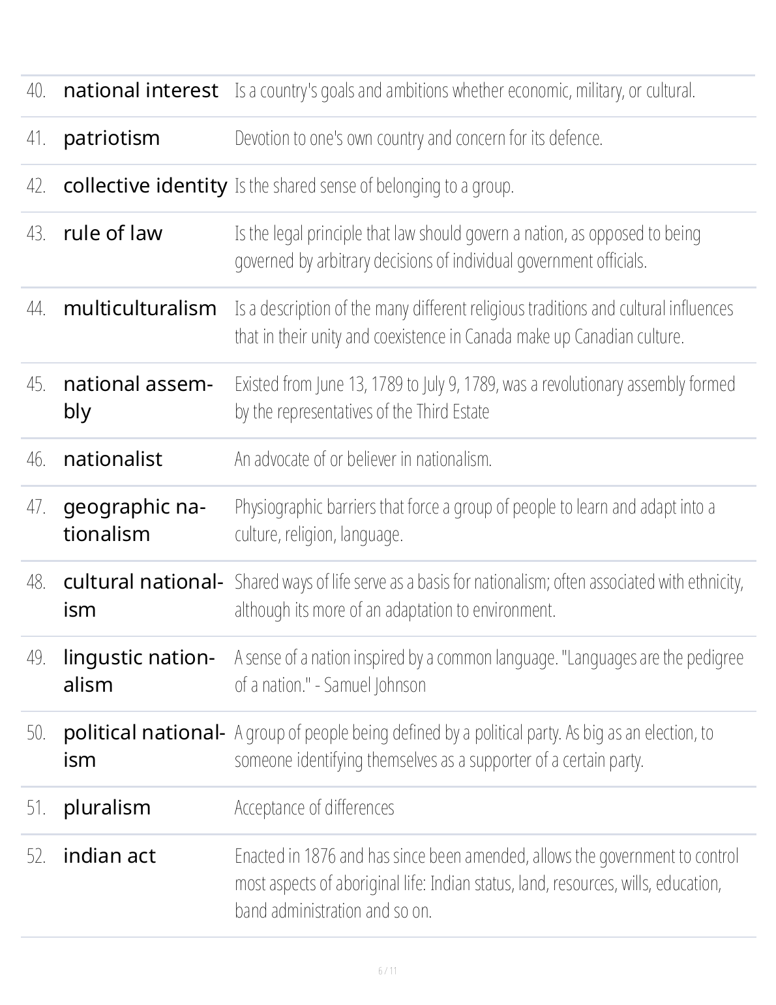Select the "patriotism" term
Screen dimensions: 776x1005
coord(112,138)
